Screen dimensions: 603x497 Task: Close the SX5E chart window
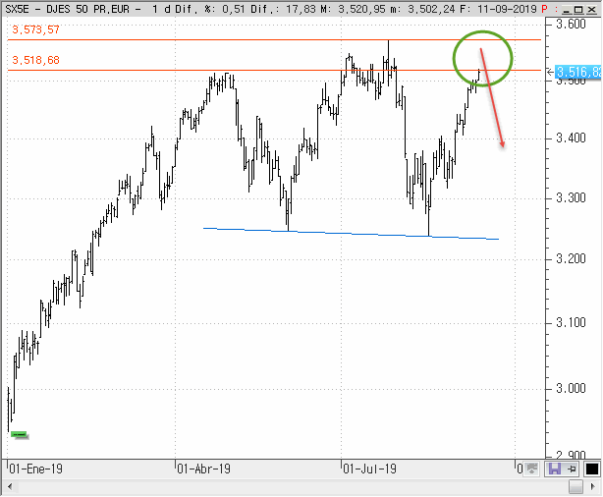[591, 9]
